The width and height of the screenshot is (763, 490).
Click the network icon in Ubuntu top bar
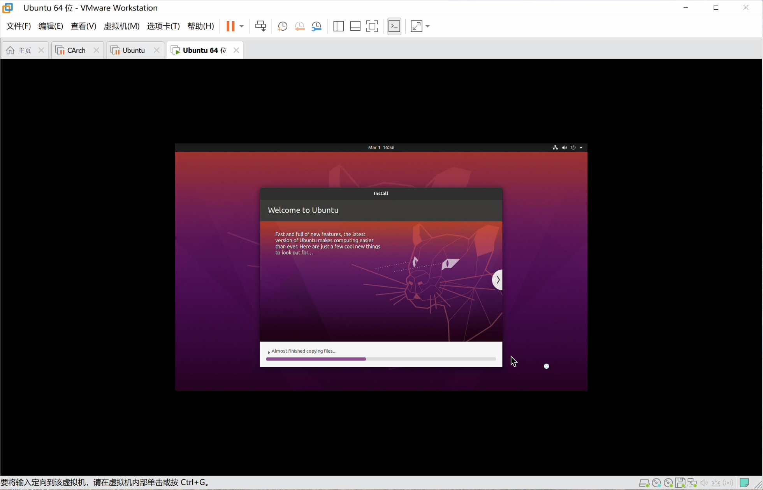[x=555, y=148]
